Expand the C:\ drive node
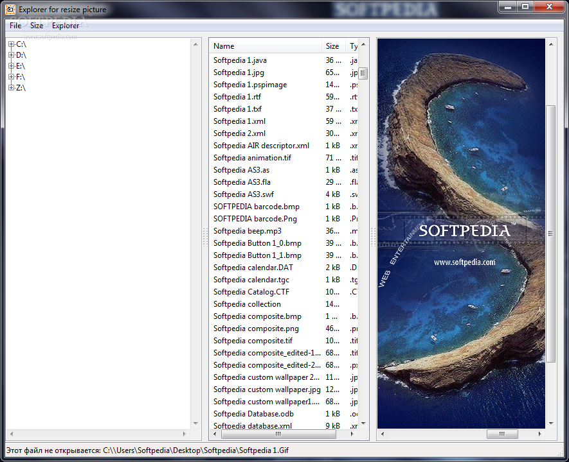569x462 pixels. click(x=11, y=44)
